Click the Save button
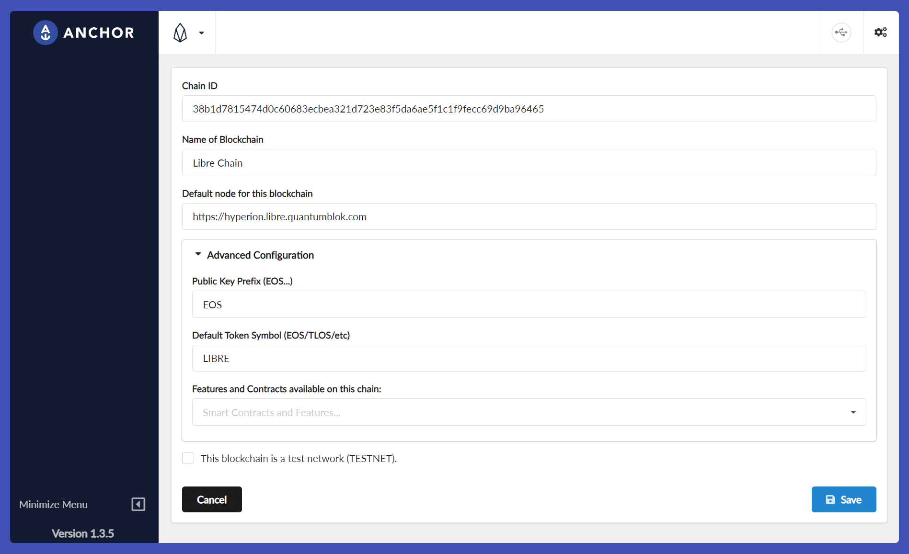This screenshot has height=554, width=909. 844,499
